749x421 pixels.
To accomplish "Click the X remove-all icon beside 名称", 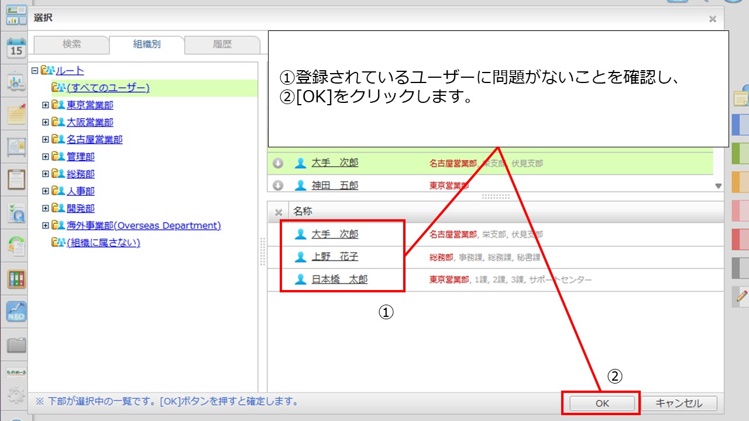I will click(x=279, y=212).
